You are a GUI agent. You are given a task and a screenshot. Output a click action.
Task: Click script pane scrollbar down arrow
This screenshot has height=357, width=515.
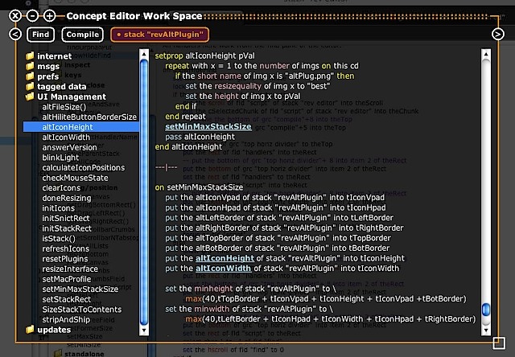coord(486,330)
